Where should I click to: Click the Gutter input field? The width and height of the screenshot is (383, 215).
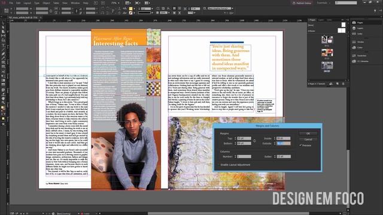(283, 156)
